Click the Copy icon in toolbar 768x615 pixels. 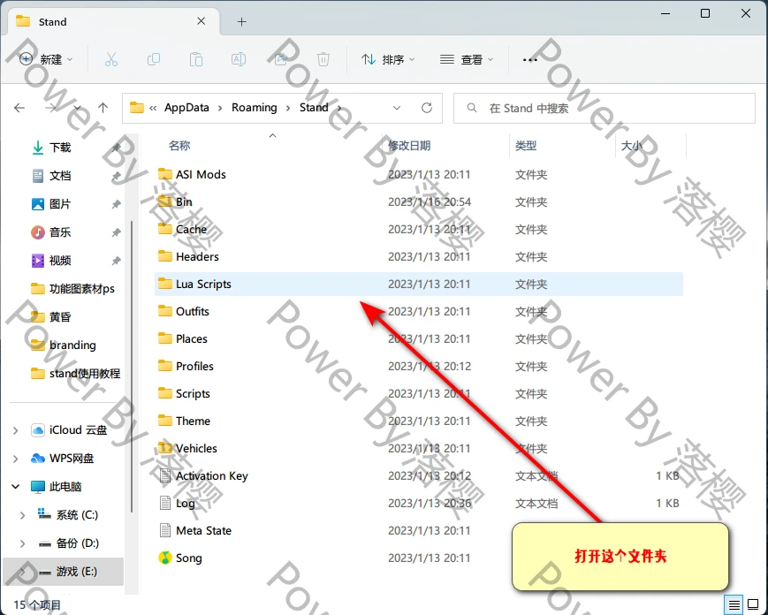153,60
